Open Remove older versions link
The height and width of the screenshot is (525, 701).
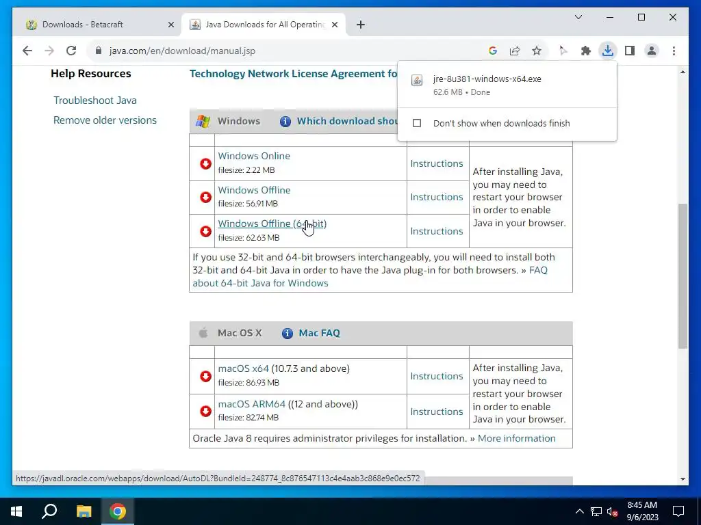(105, 120)
